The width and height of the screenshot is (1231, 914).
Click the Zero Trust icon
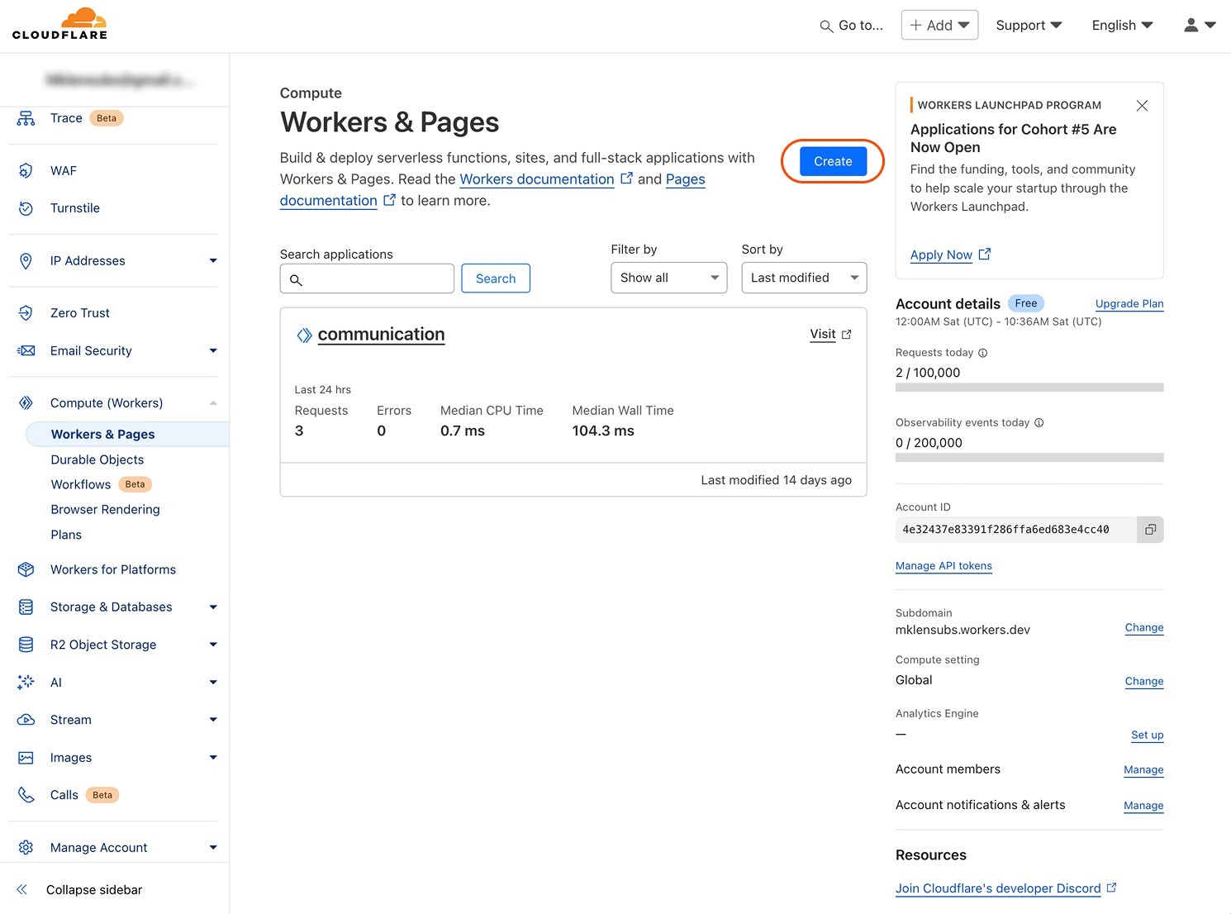pos(26,313)
